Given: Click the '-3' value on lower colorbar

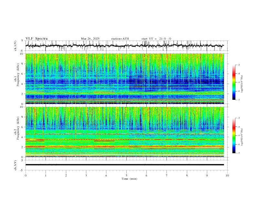Looking at the screenshot, I should (238, 118).
